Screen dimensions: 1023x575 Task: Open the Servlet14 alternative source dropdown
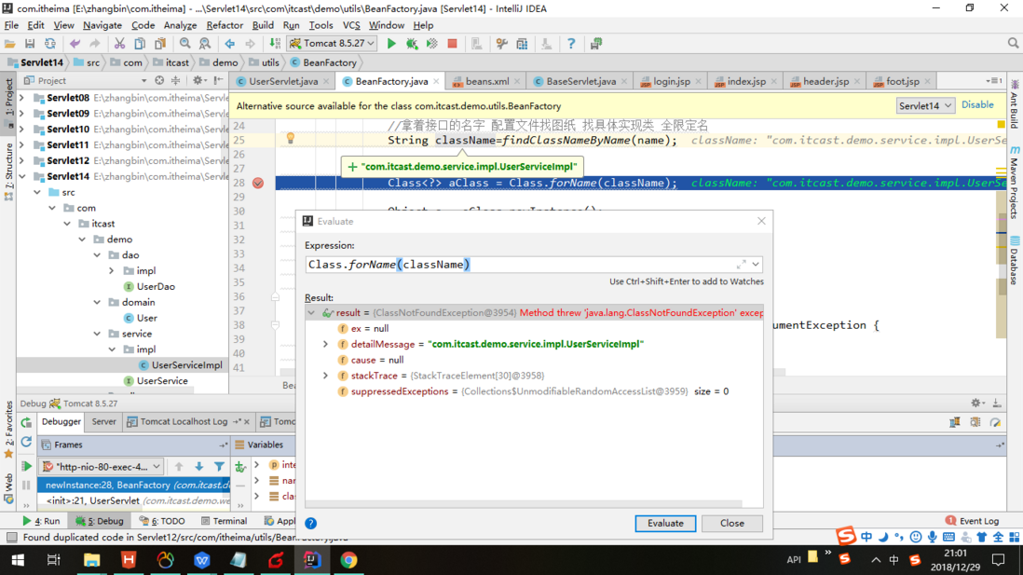coord(924,105)
